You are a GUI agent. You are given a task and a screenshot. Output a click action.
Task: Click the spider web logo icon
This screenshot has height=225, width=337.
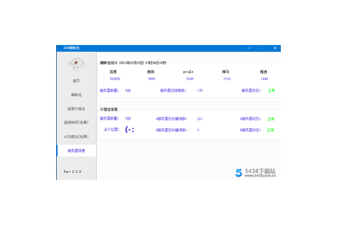point(76,66)
